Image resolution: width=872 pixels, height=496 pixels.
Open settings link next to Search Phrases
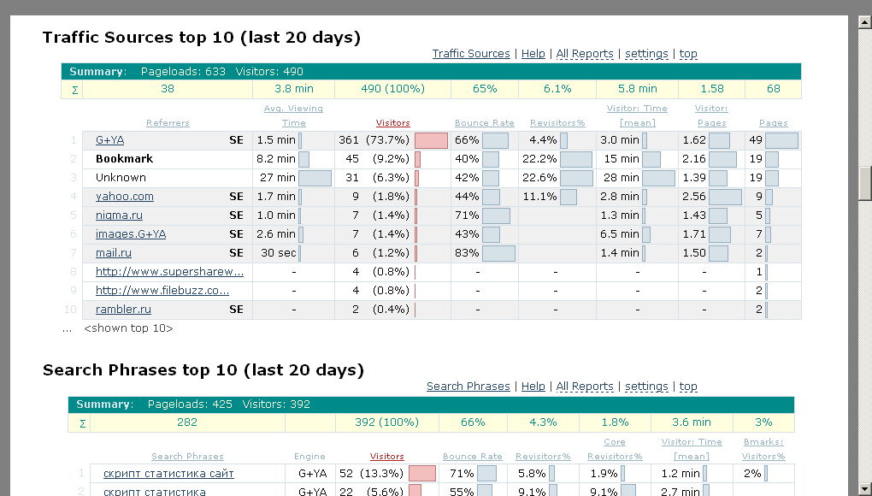point(646,387)
